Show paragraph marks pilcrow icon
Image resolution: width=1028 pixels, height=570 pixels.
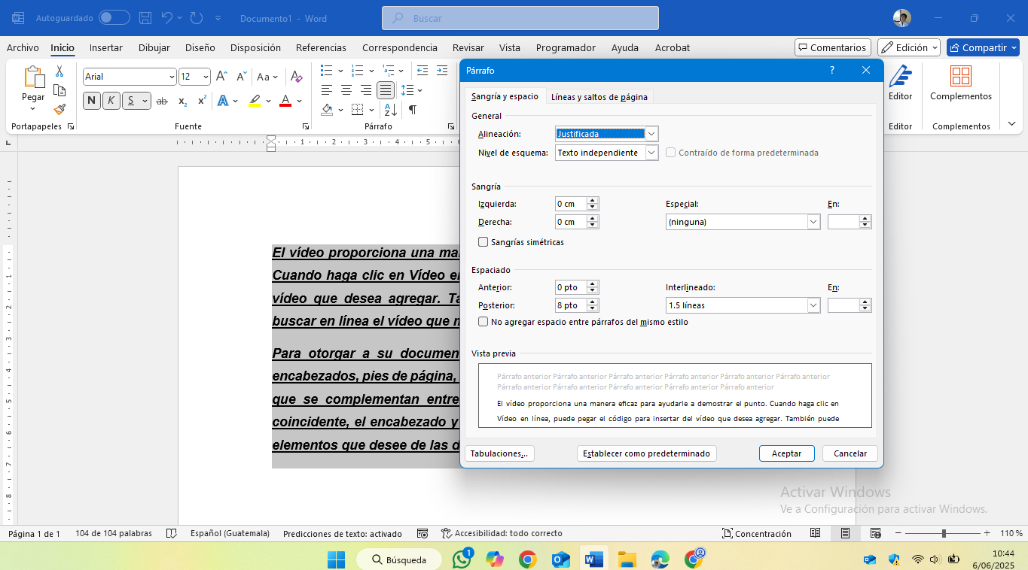click(413, 110)
